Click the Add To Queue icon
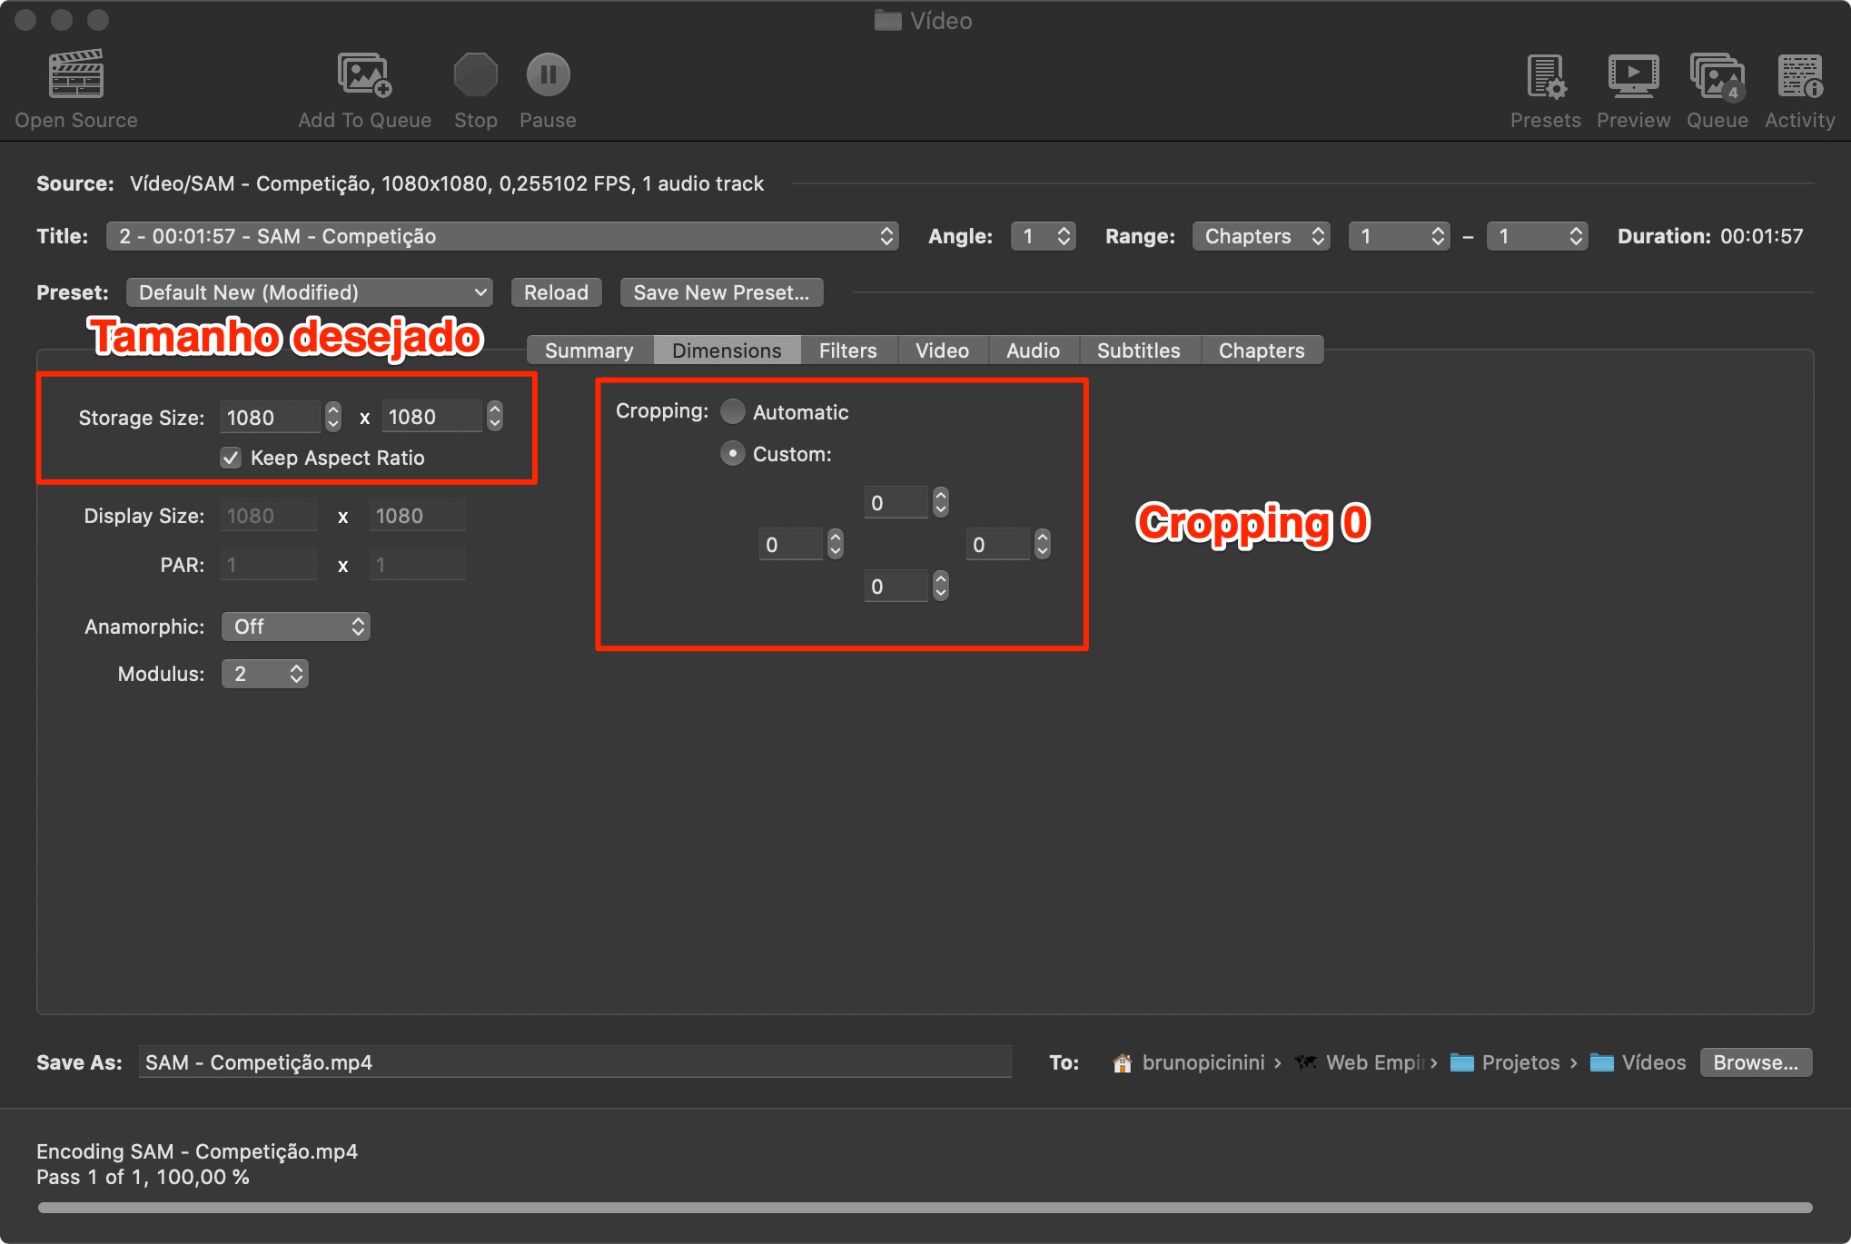 [x=364, y=74]
